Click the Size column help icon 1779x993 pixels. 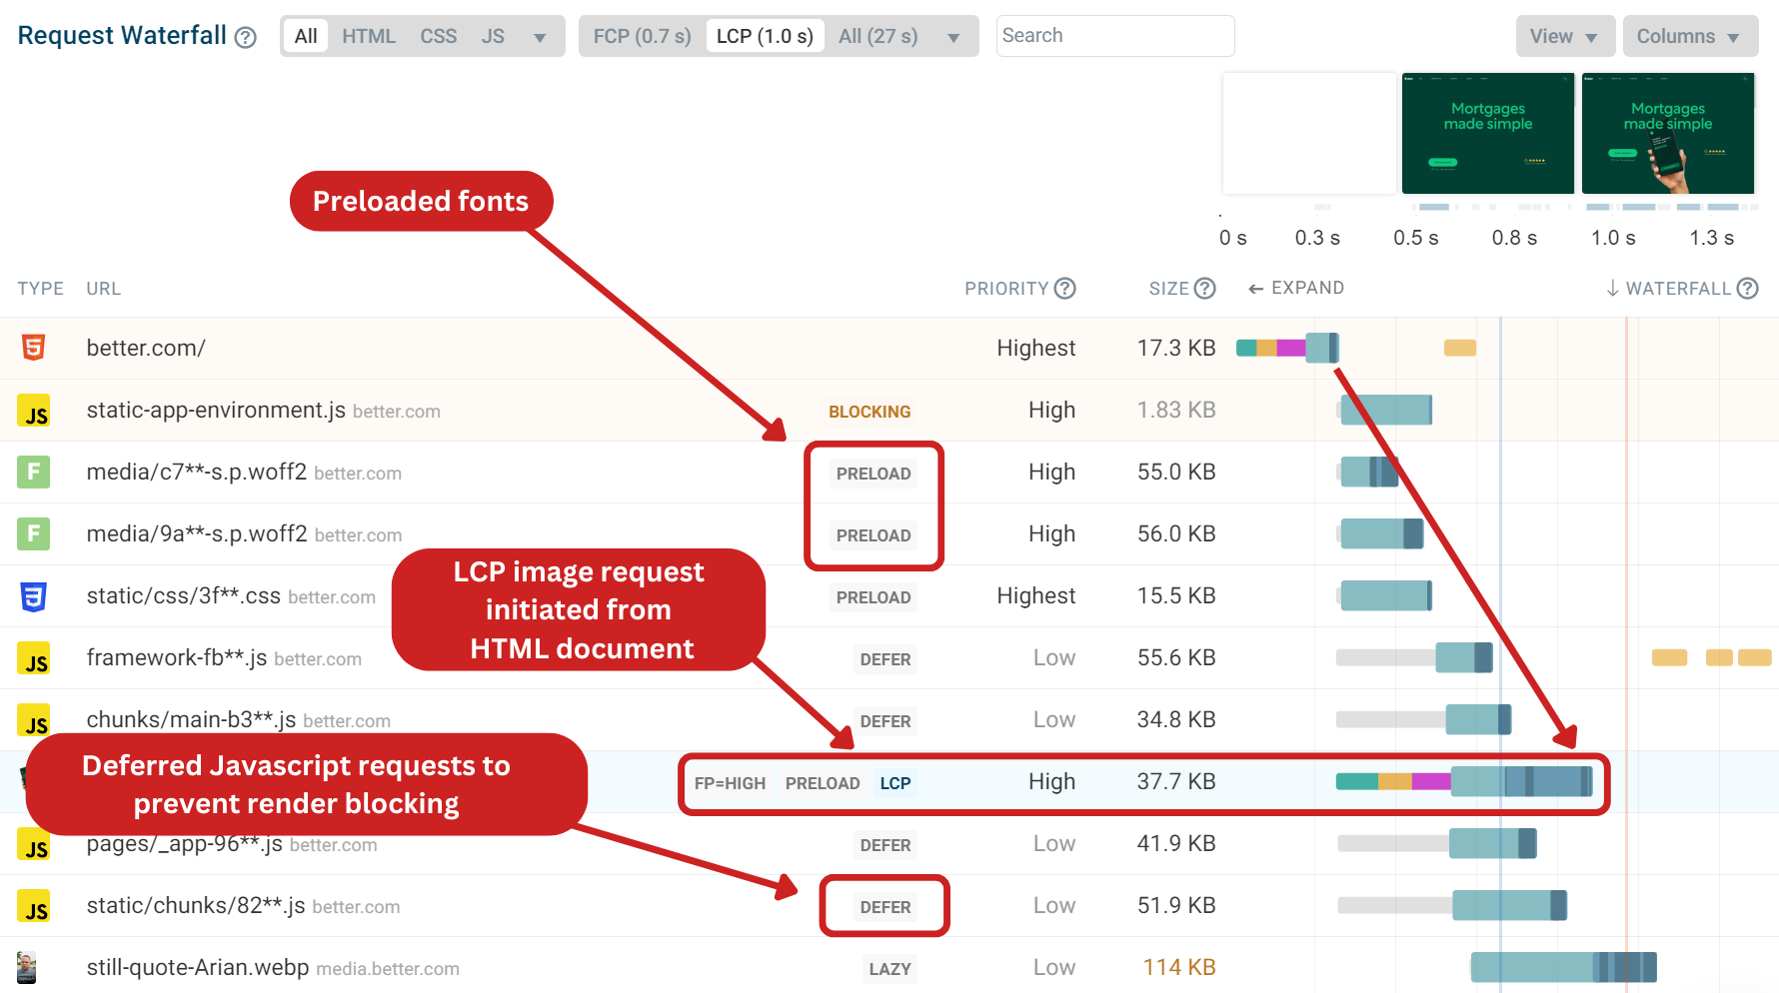point(1205,288)
